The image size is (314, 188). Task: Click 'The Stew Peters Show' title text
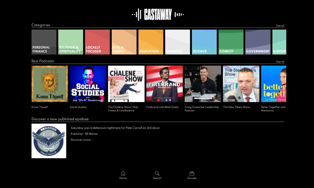click(x=236, y=107)
